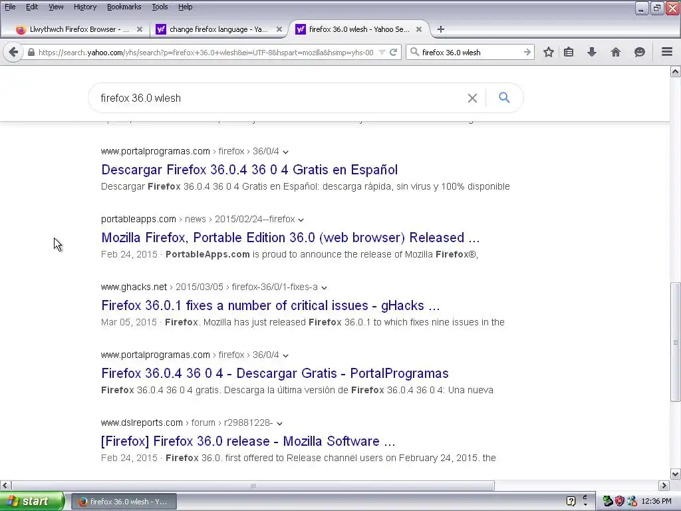Show bookmarks list icon in toolbar

coord(569,52)
